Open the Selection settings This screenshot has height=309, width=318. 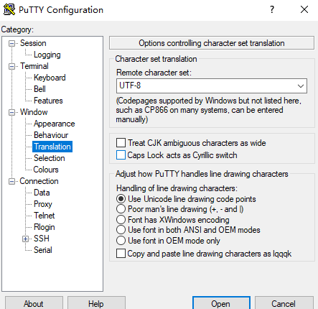tap(49, 158)
